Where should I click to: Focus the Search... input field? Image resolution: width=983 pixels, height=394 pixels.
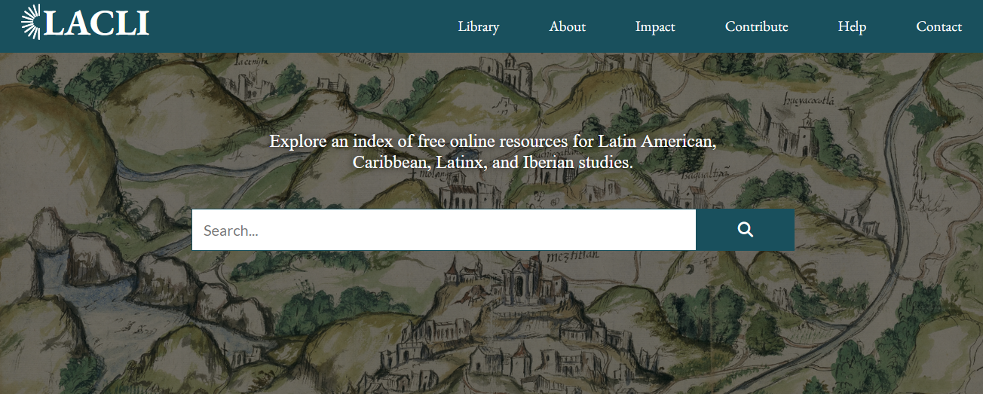click(x=443, y=230)
